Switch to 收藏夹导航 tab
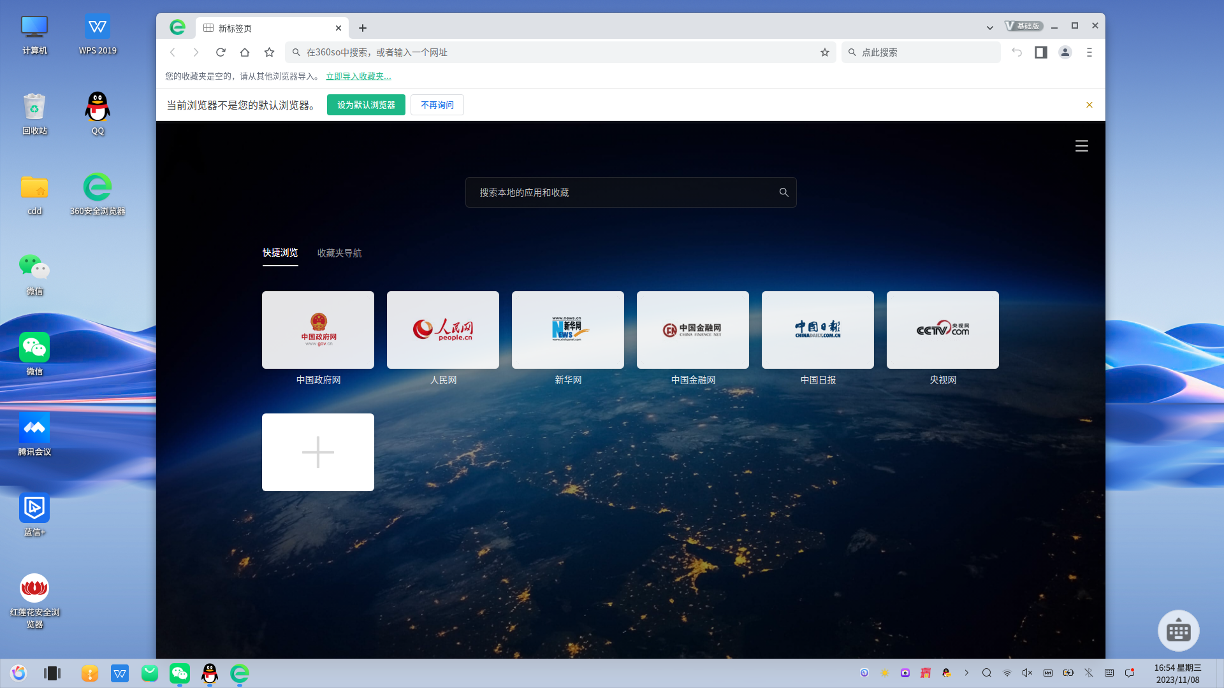Image resolution: width=1224 pixels, height=688 pixels. 339,253
